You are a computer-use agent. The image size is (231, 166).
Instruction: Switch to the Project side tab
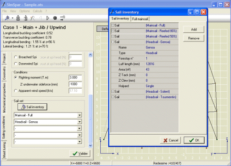click(4, 59)
